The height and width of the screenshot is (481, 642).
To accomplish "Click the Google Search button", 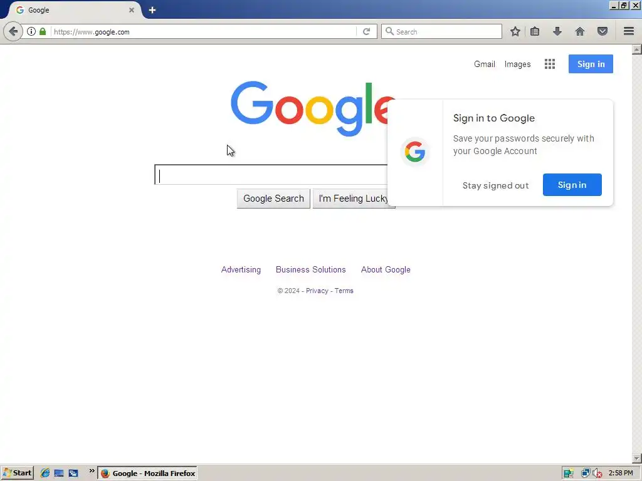I will coord(273,199).
